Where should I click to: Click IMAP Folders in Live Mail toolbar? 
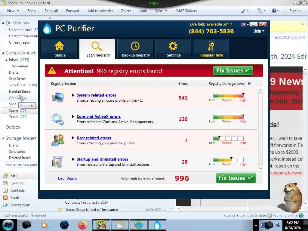click(x=186, y=11)
